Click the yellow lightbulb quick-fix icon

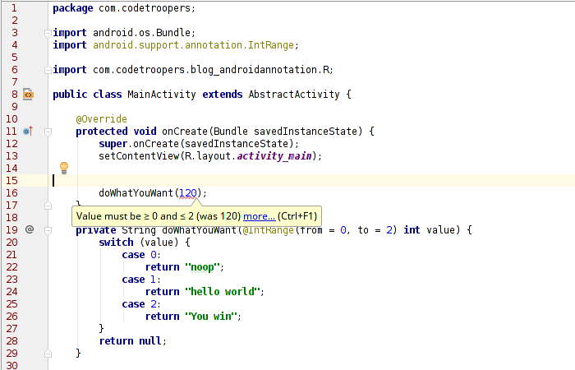click(64, 168)
